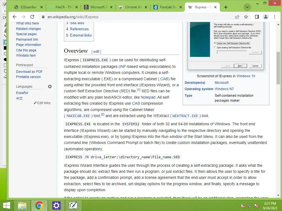Open the .CAB file link
This screenshot has height=211, width=282.
coord(164,79)
